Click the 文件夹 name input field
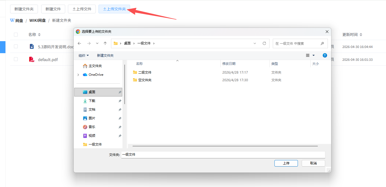The image size is (386, 187). (223, 155)
